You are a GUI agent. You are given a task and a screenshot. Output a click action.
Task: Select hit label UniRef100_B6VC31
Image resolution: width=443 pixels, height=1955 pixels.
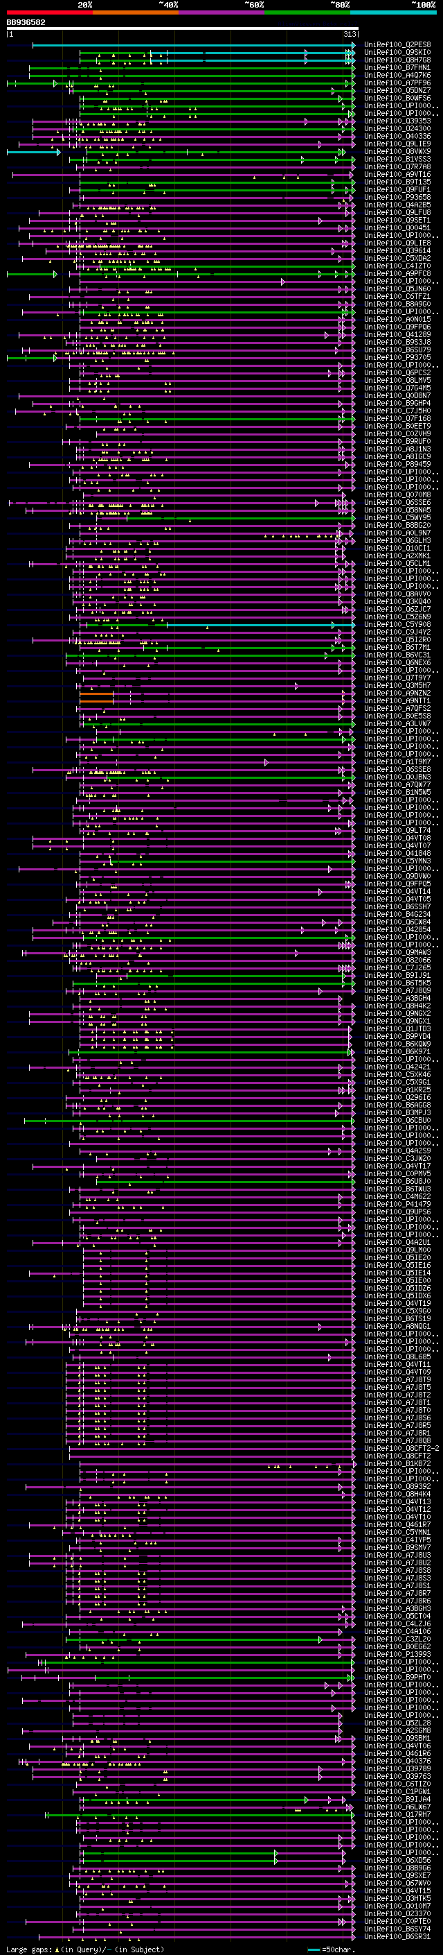(x=397, y=654)
